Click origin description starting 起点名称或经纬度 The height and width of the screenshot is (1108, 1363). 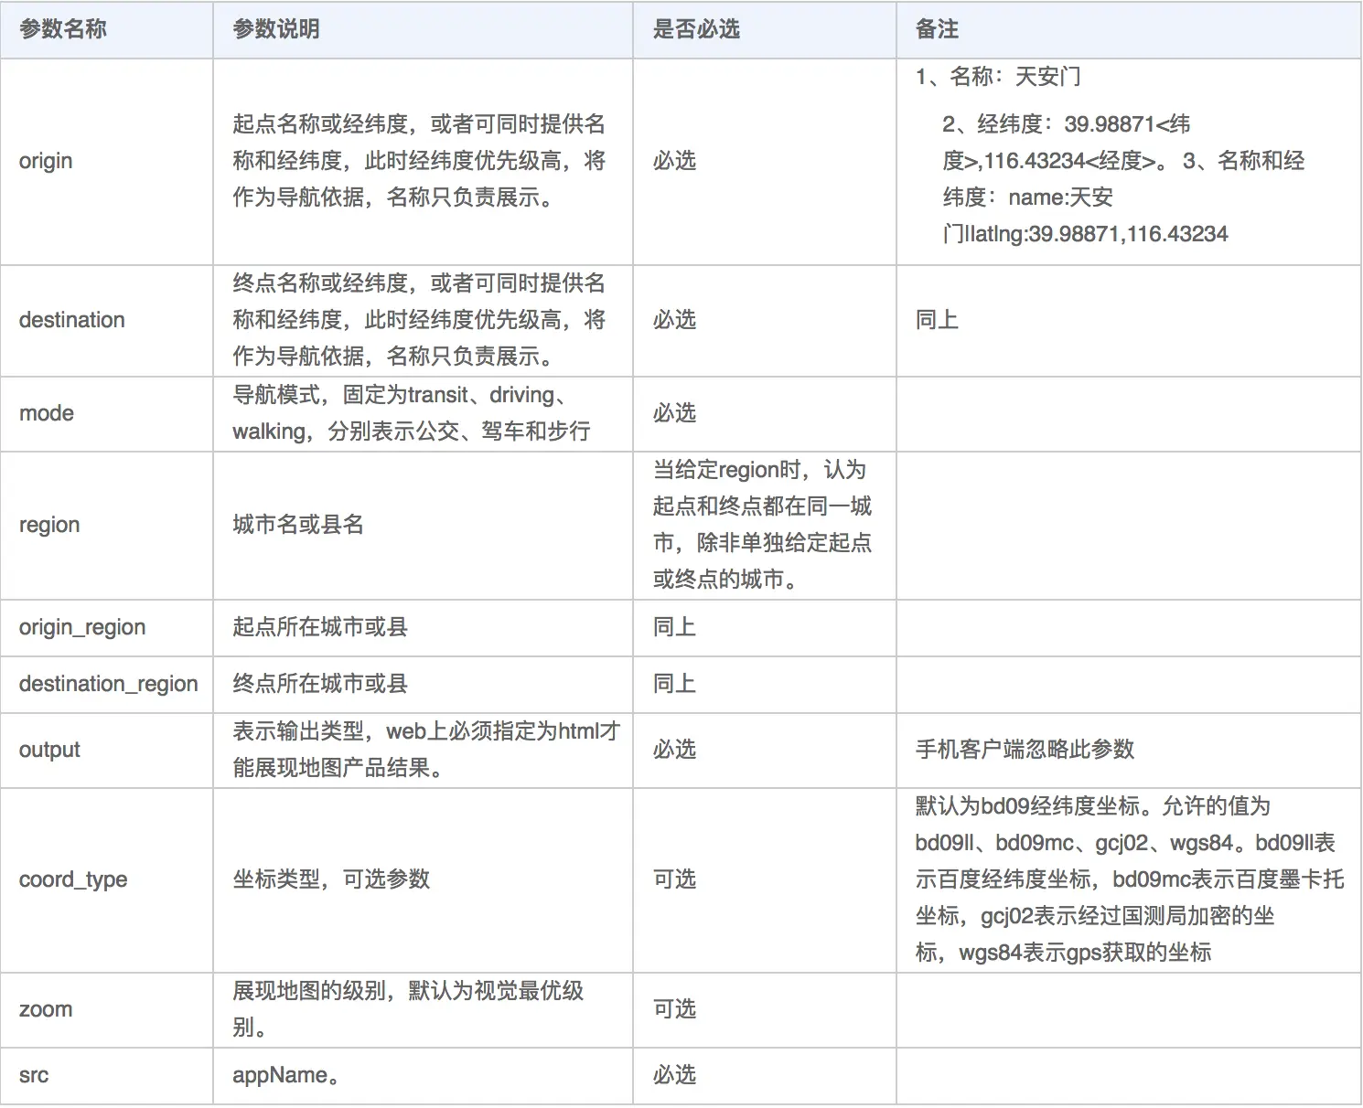coord(419,161)
